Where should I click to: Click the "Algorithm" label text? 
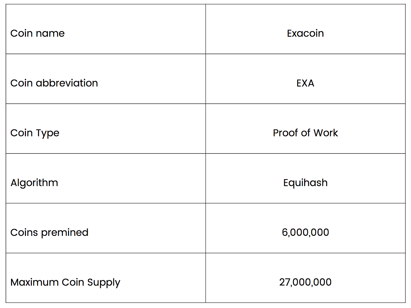pos(34,183)
